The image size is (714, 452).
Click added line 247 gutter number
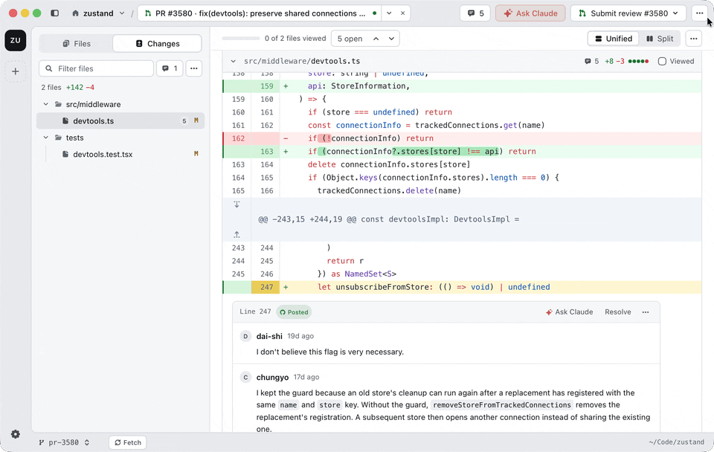(x=266, y=287)
